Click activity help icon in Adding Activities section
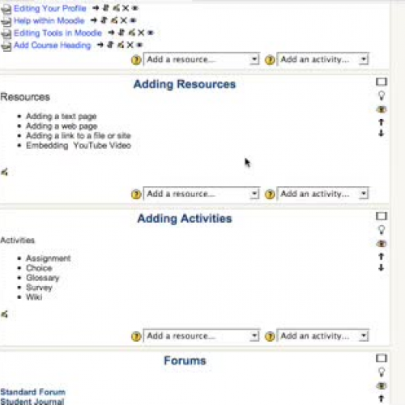Image resolution: width=405 pixels, height=405 pixels. (270, 336)
